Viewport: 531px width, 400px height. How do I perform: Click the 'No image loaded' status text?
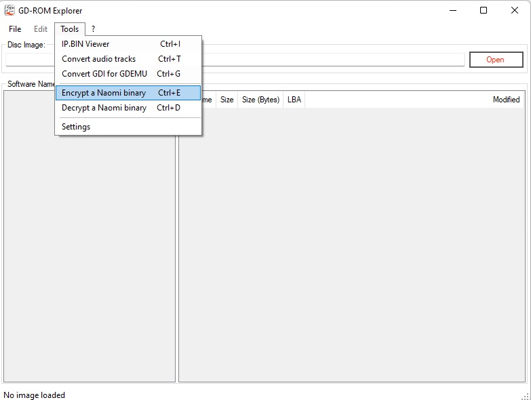pyautogui.click(x=34, y=395)
